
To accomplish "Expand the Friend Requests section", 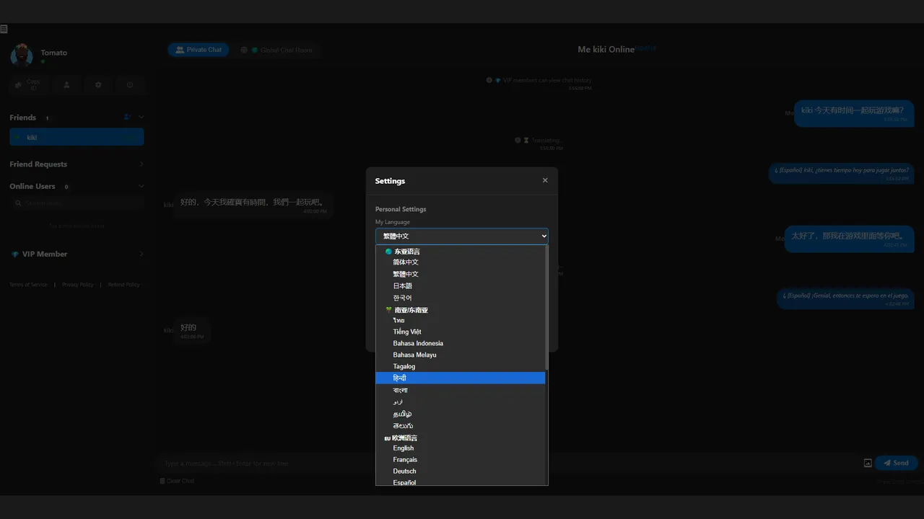I will (x=77, y=164).
